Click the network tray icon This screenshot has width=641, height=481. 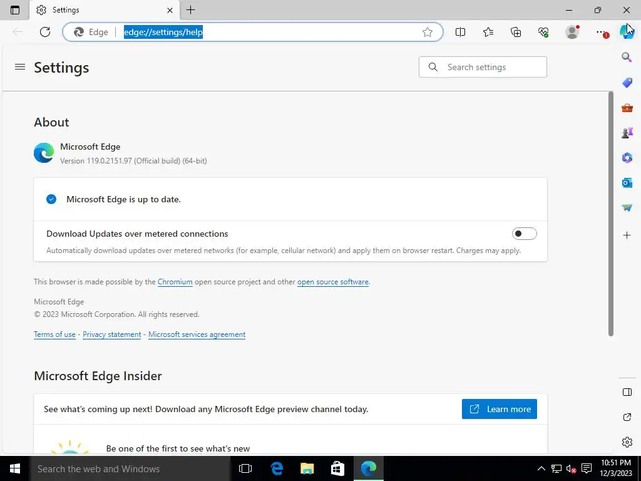click(556, 468)
